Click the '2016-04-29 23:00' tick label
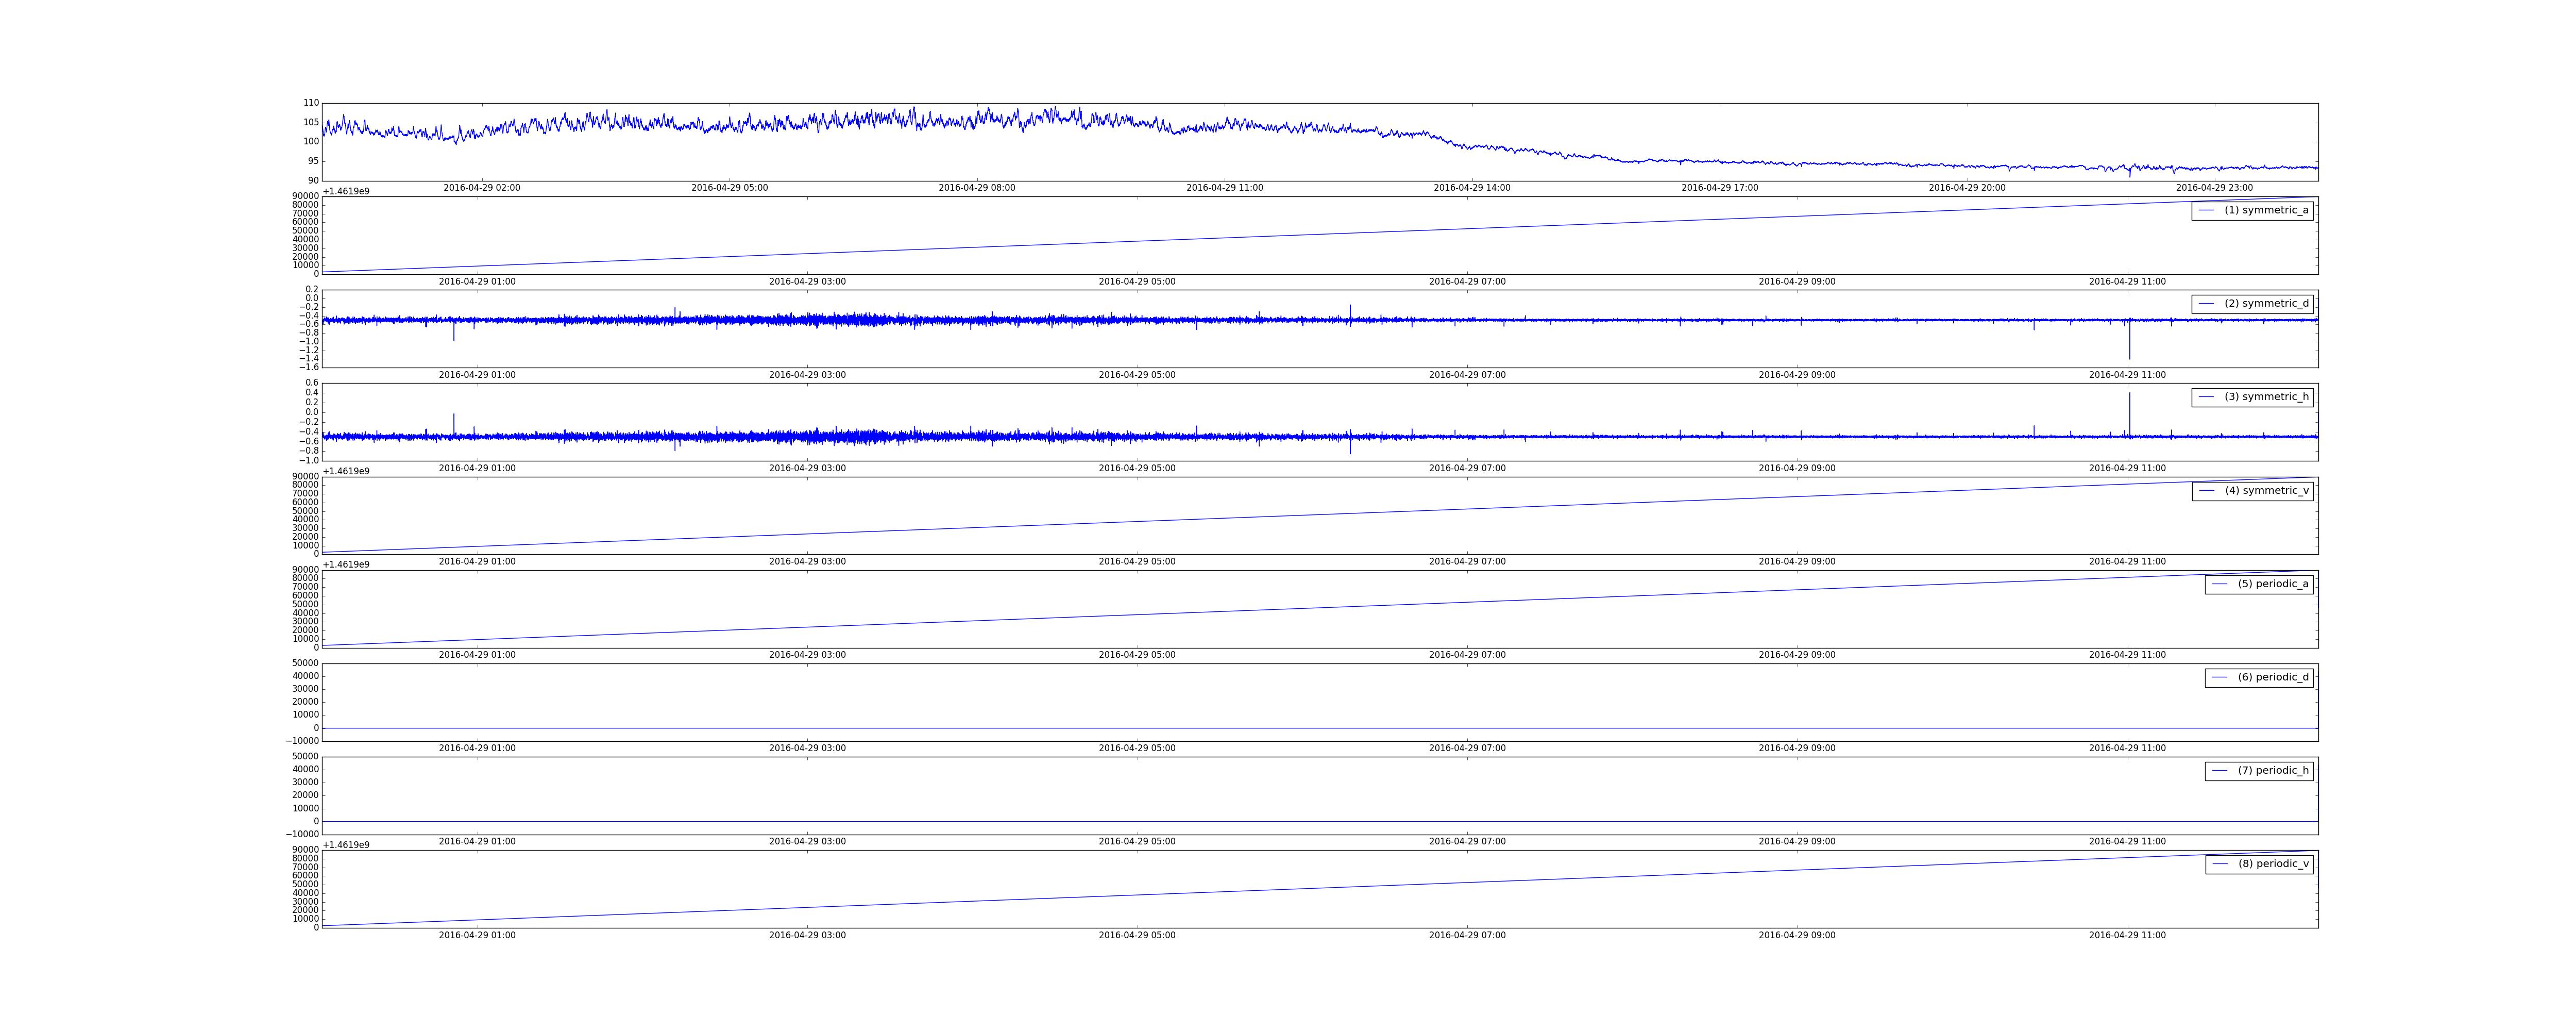The image size is (2576, 1031). pos(2215,188)
